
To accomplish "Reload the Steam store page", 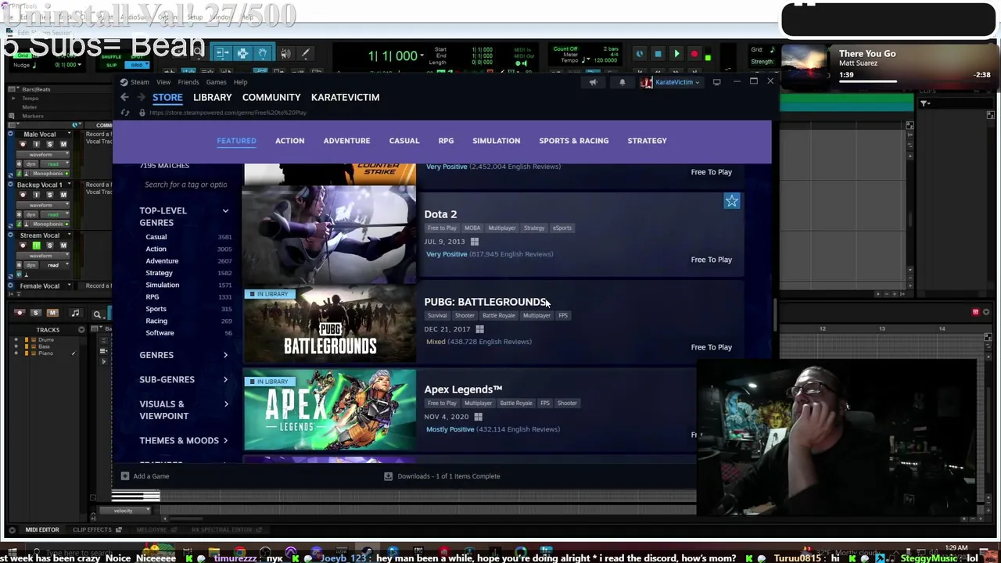I will coord(124,113).
